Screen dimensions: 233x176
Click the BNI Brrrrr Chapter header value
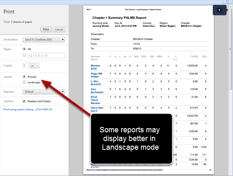(x=191, y=26)
